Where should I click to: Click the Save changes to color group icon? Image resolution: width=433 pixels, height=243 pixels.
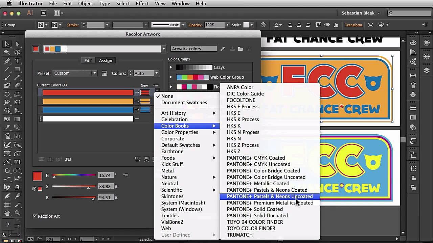point(232,49)
